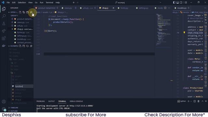208x117 pixels.
Task: Click Close All Editors icon under cursor
Action: click(31, 12)
